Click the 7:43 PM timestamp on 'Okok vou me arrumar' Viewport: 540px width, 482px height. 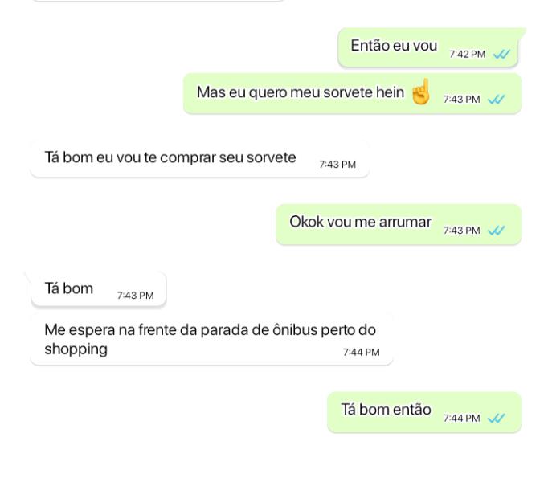461,231
